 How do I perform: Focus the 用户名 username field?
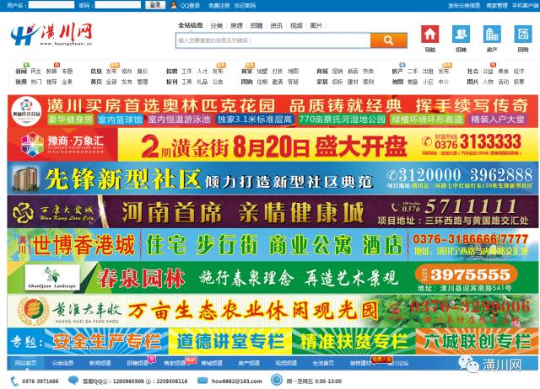tap(51, 5)
